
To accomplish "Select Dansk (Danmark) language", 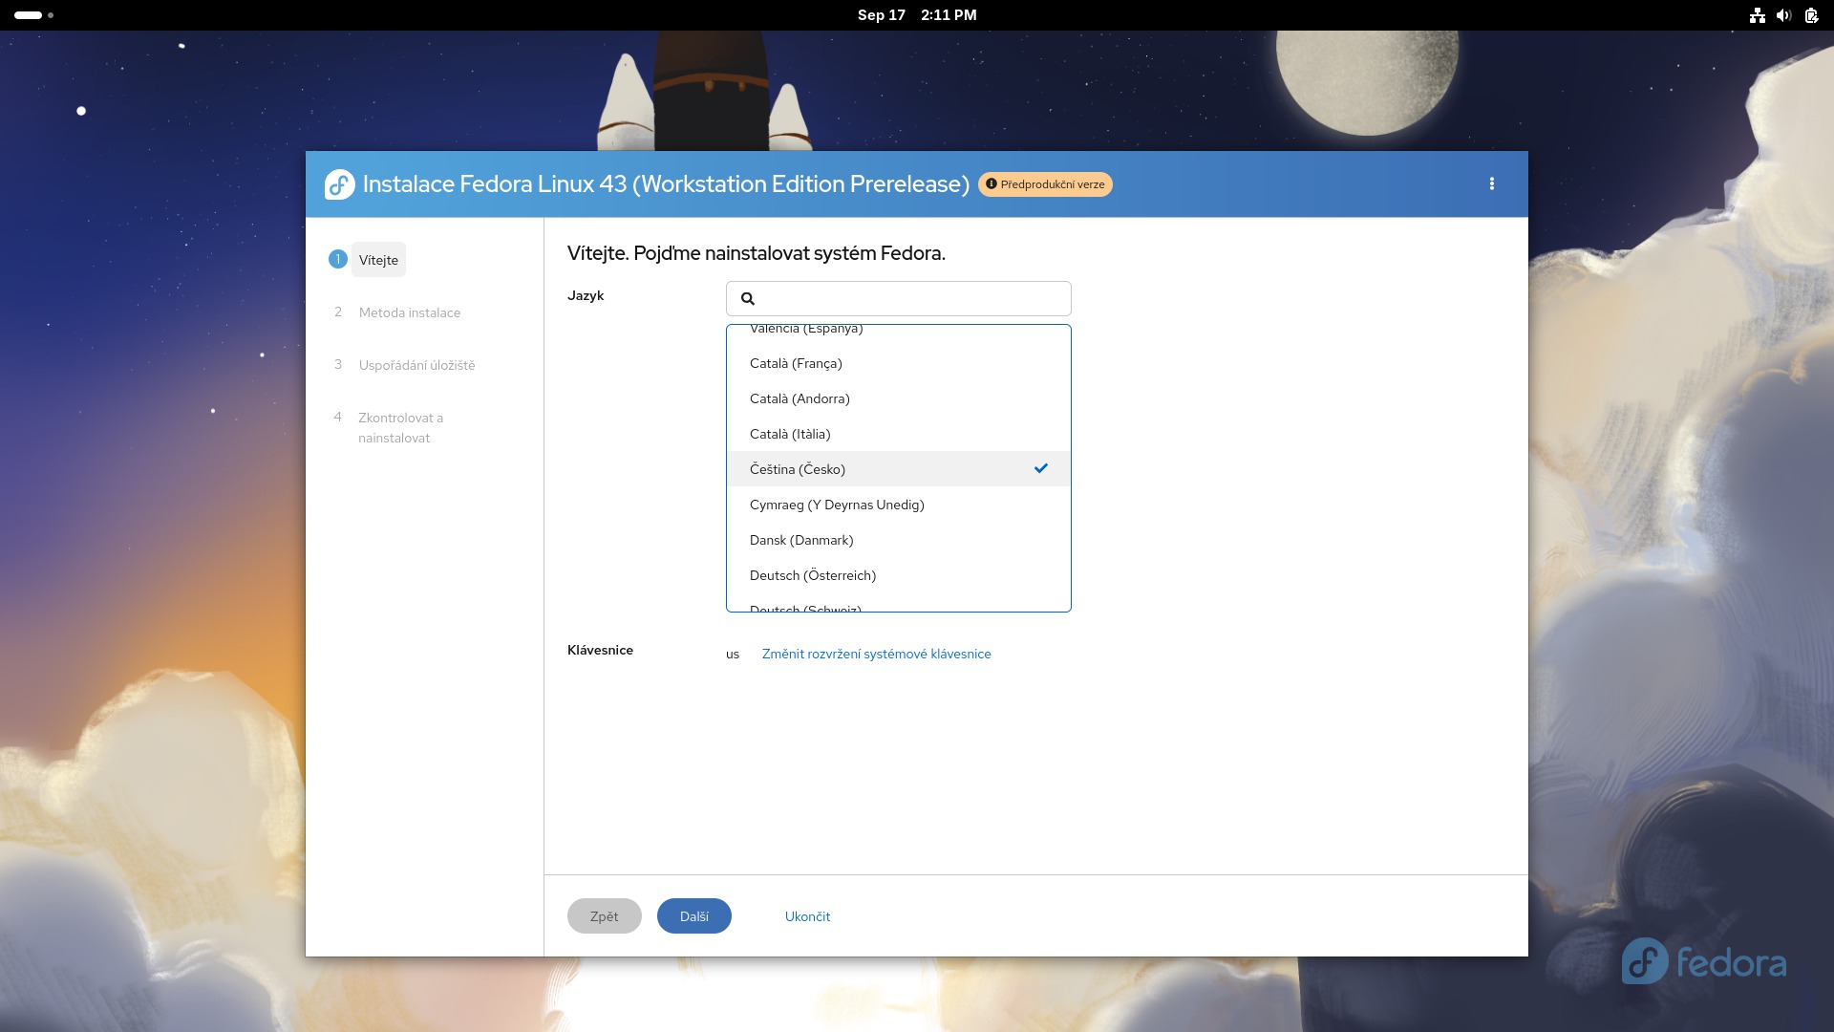I will point(899,540).
